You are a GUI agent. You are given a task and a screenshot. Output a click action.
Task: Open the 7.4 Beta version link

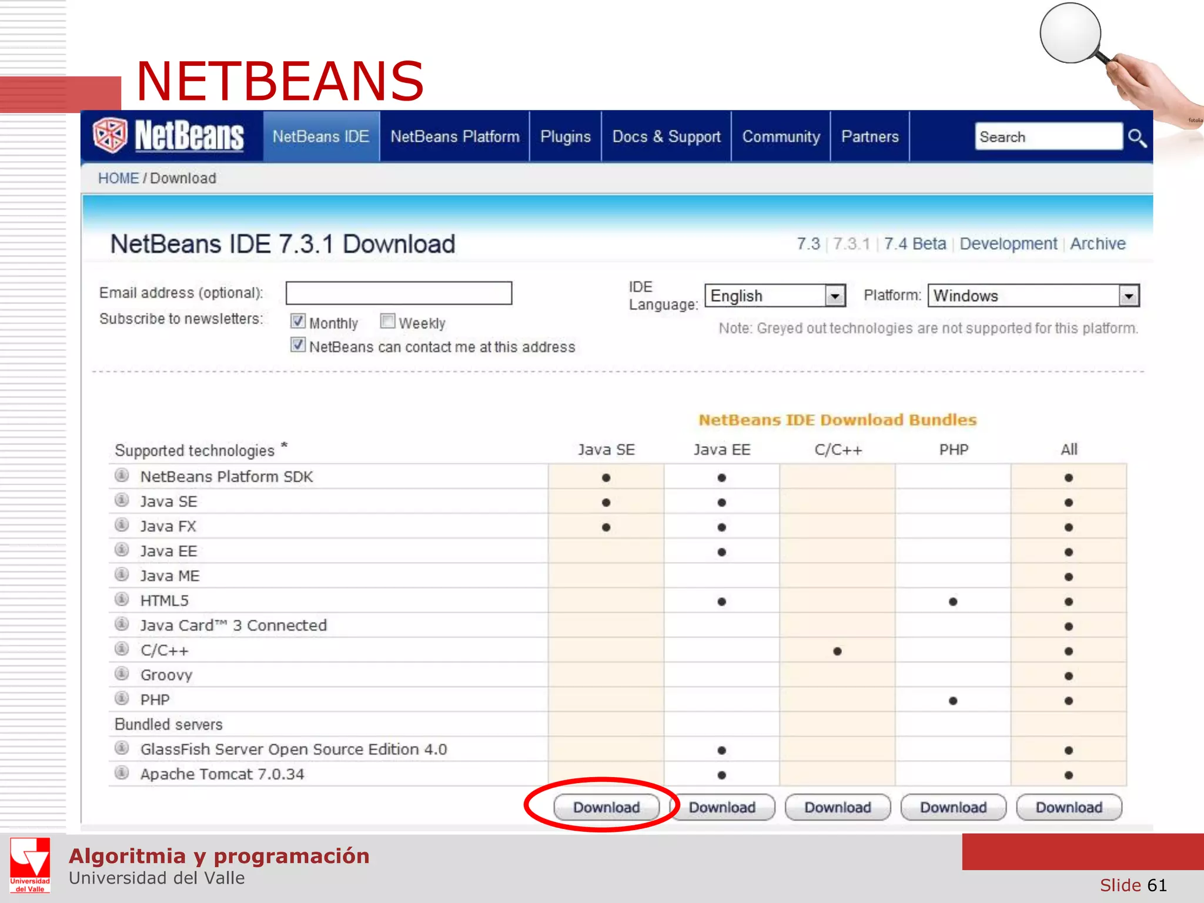click(x=915, y=244)
